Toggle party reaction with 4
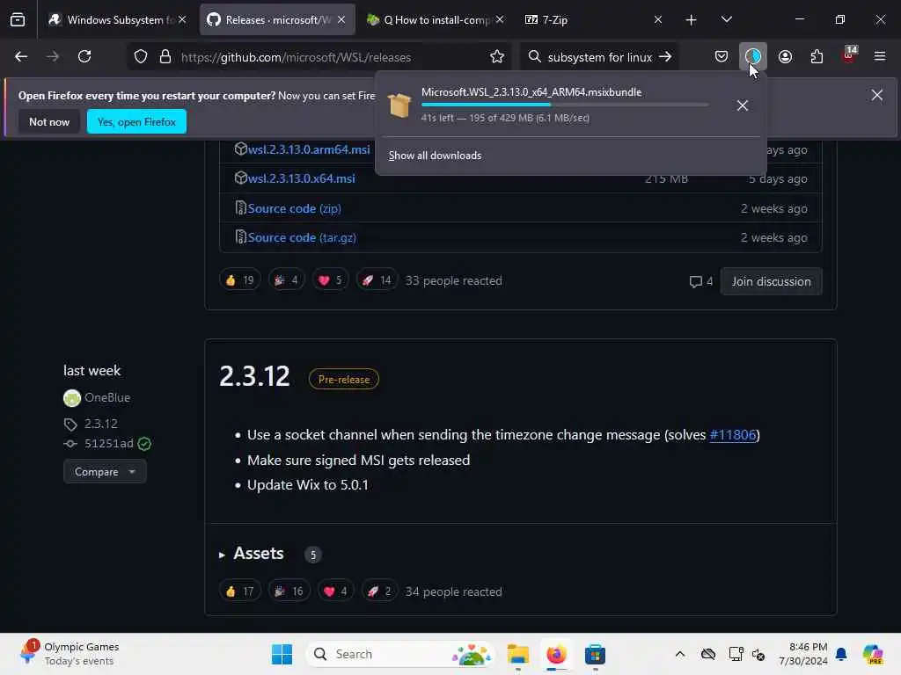The height and width of the screenshot is (675, 901). (286, 280)
